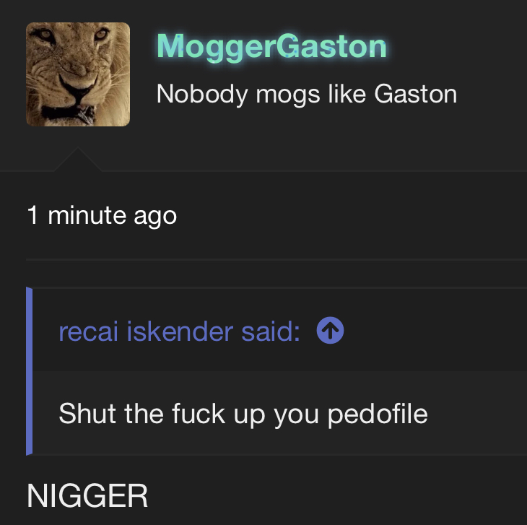The image size is (527, 525).
Task: Click the arrow notch pointing to the avatar
Action: click(x=78, y=160)
